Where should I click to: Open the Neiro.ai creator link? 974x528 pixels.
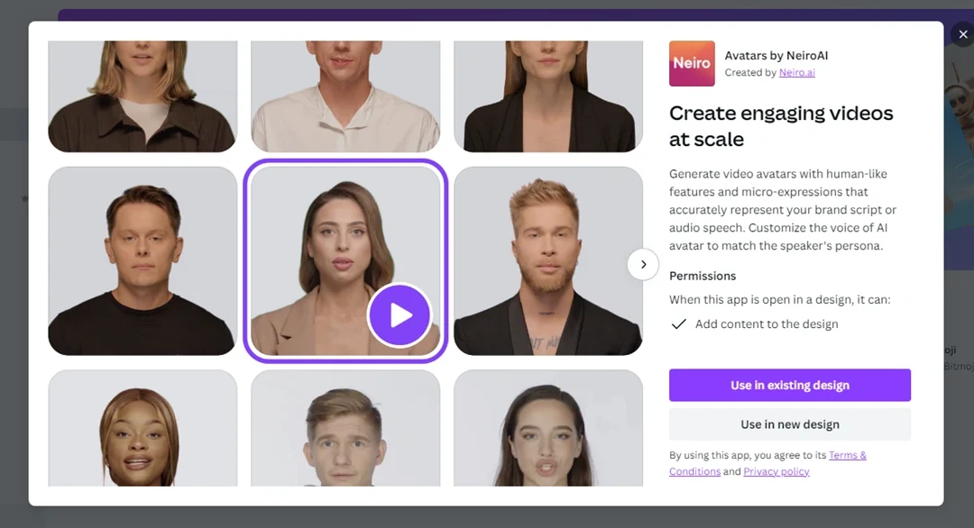click(797, 73)
